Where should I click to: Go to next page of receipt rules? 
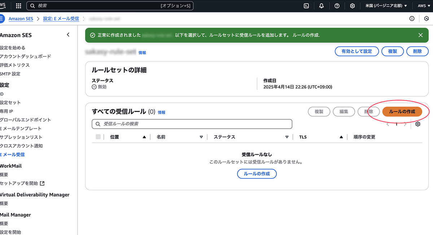tap(405, 124)
